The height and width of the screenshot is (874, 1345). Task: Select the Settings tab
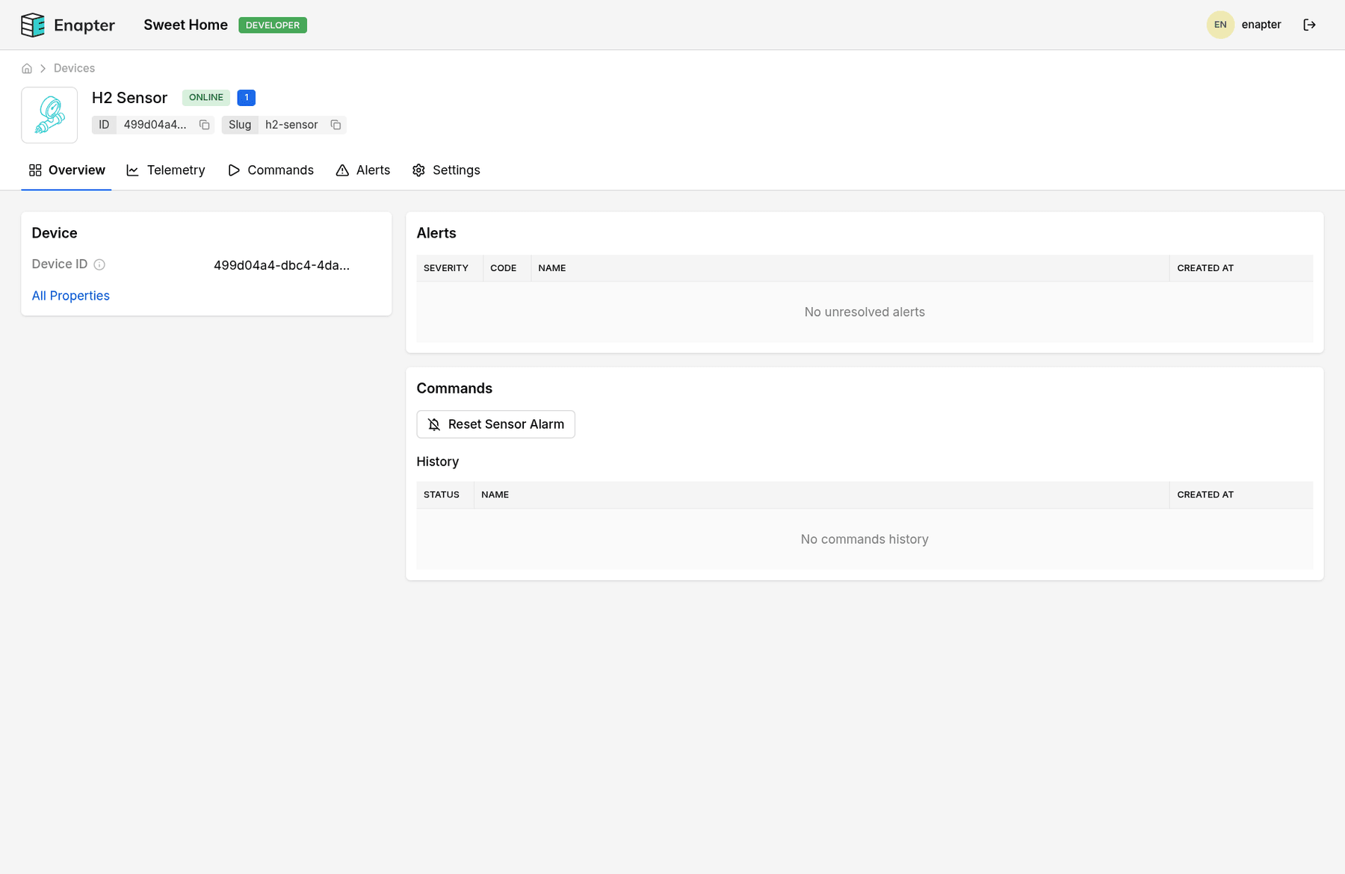[x=456, y=170]
